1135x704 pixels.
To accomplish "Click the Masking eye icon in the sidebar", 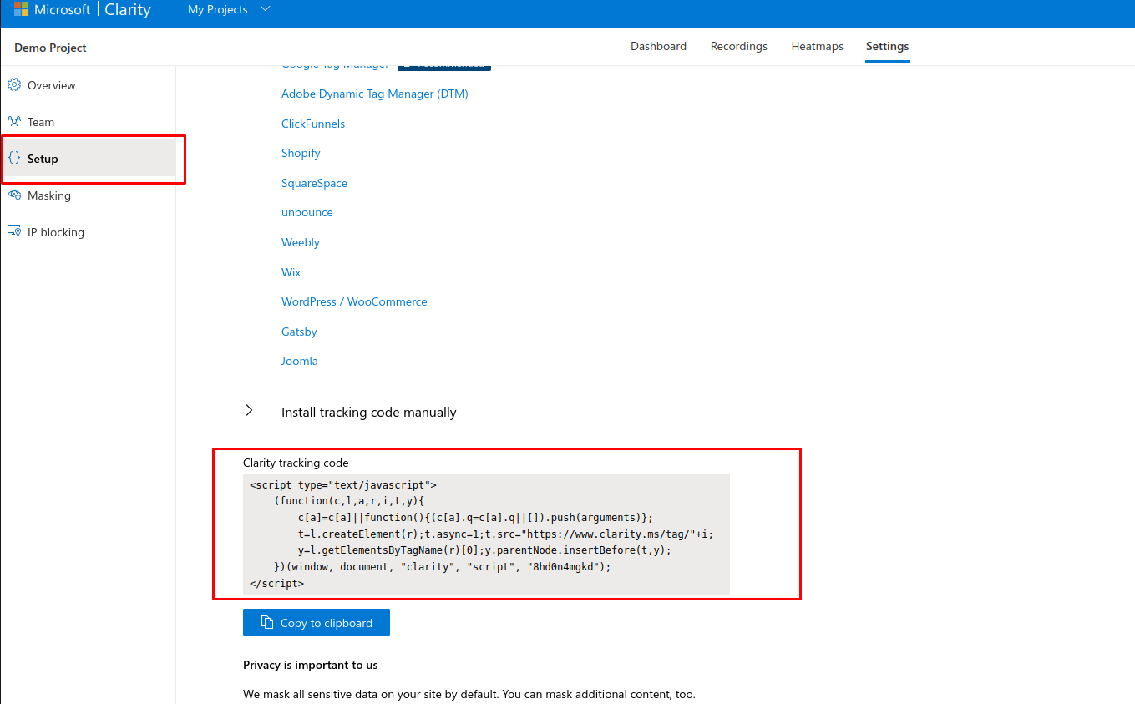I will pyautogui.click(x=13, y=195).
